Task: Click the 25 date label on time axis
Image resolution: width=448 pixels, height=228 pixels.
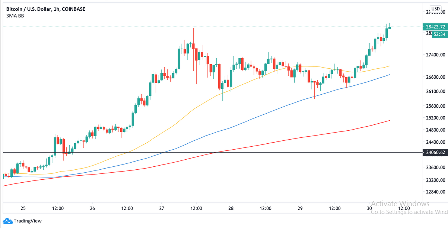Action: tap(23, 208)
